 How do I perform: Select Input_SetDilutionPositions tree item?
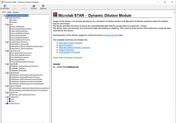coord(21,40)
